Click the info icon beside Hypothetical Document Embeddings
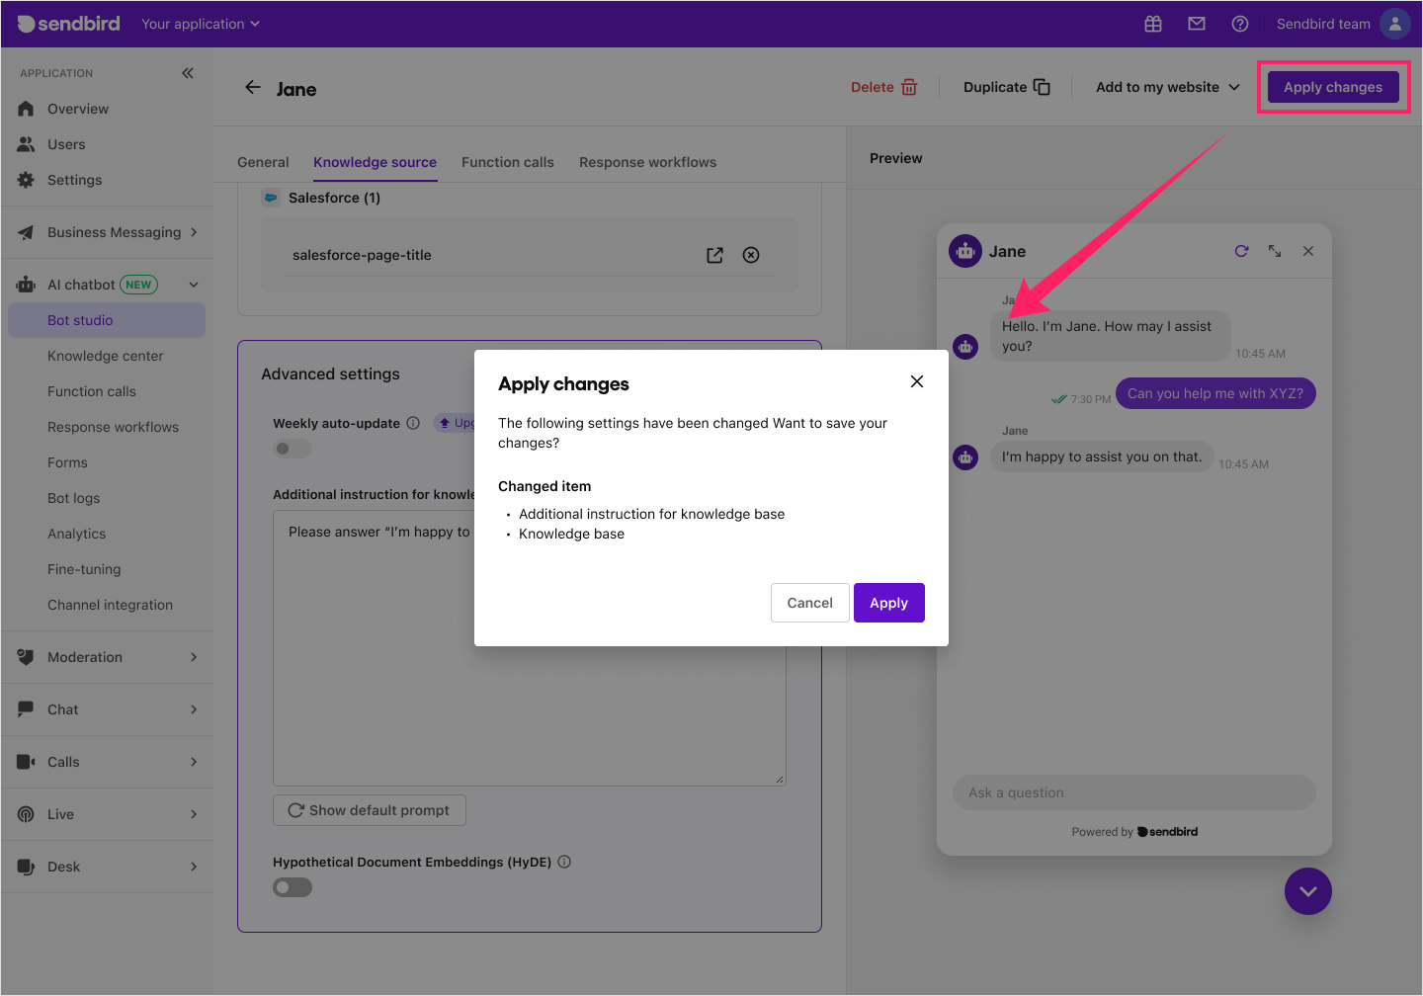The image size is (1423, 996). coord(564,862)
